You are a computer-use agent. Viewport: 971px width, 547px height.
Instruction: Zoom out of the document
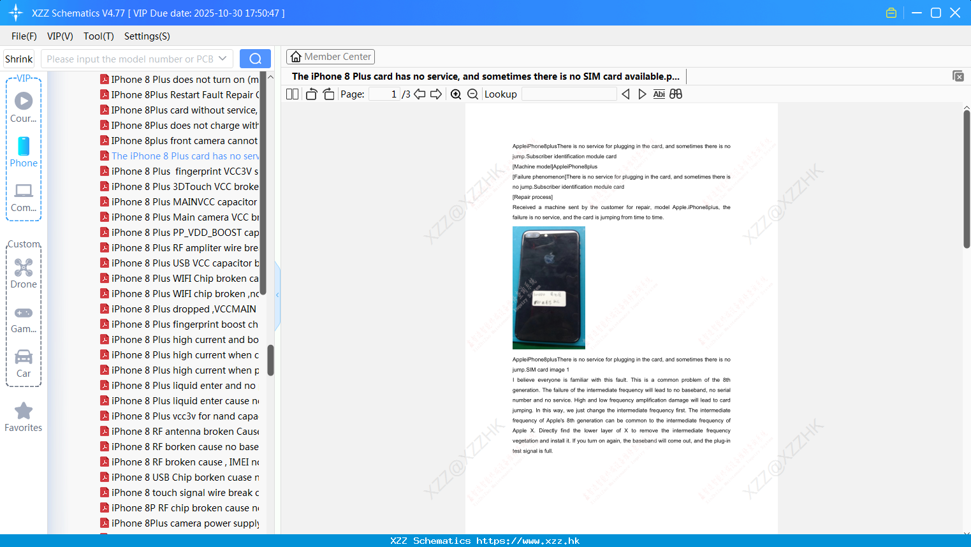(x=473, y=94)
